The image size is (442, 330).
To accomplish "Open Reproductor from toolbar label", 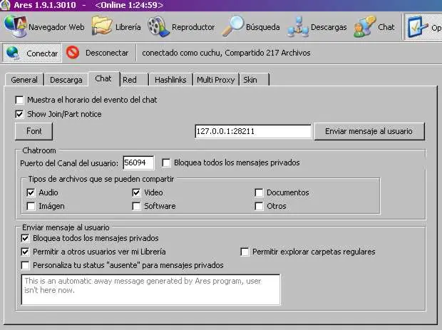I will (x=193, y=27).
